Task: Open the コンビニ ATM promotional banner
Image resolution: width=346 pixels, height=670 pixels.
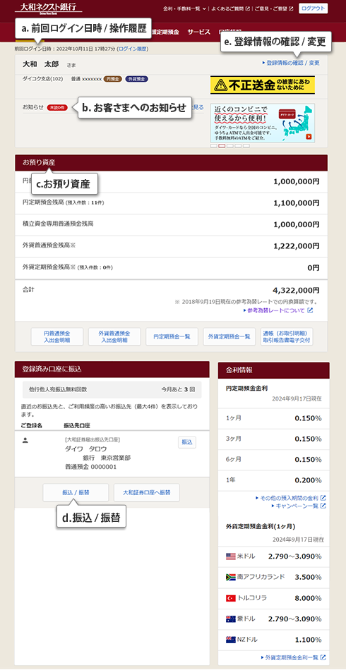Action: click(x=262, y=123)
